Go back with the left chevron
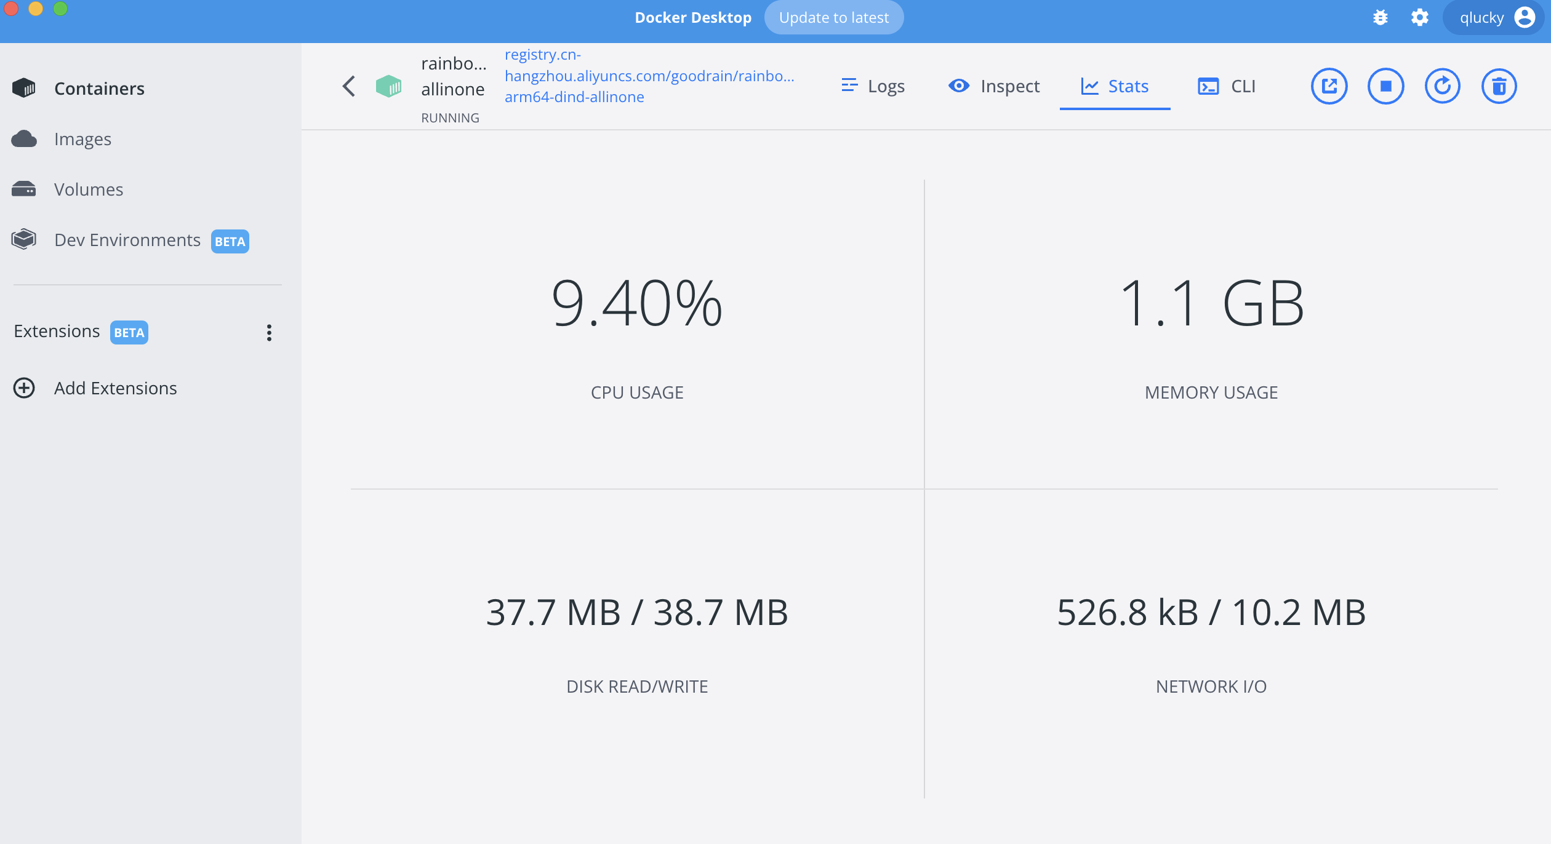1551x844 pixels. [349, 86]
